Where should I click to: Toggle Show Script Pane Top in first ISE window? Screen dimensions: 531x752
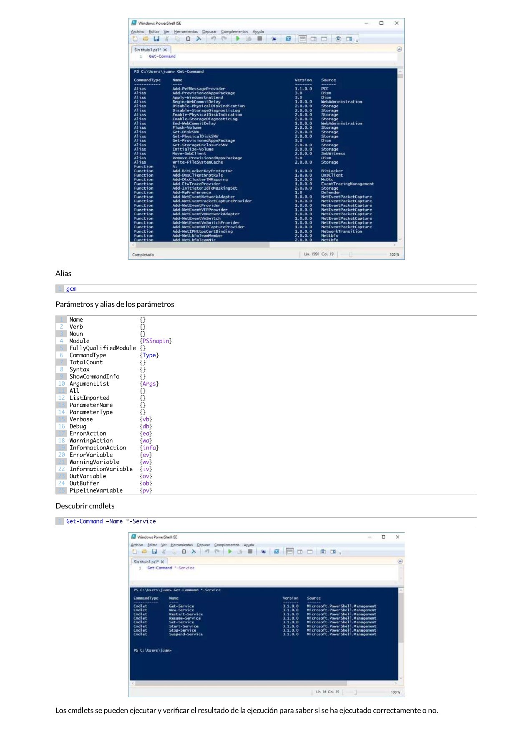[302, 39]
